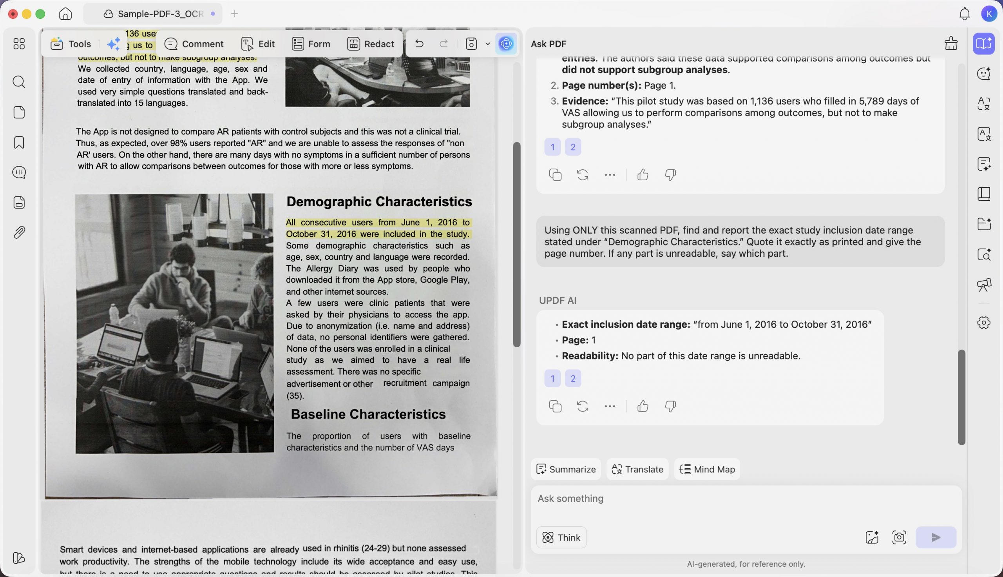Open the thumbnails grid panel in left sidebar
The image size is (1003, 577).
click(19, 44)
